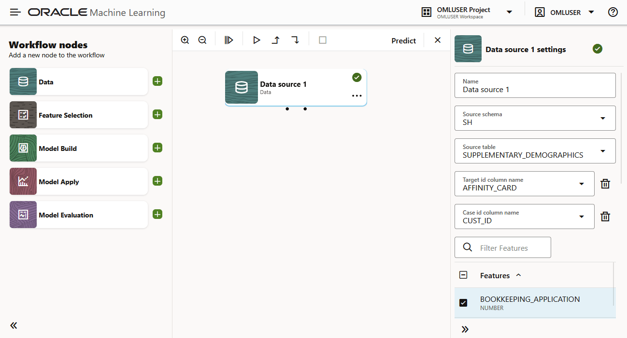Viewport: 627px width, 338px height.
Task: Add a Feature Selection node with plus
Action: click(x=157, y=114)
